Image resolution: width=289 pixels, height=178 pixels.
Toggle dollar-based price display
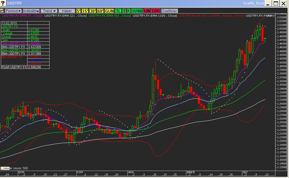(124, 11)
